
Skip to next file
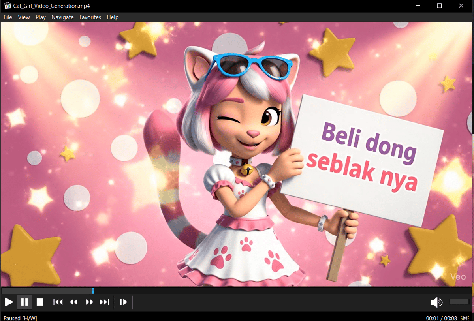(104, 302)
